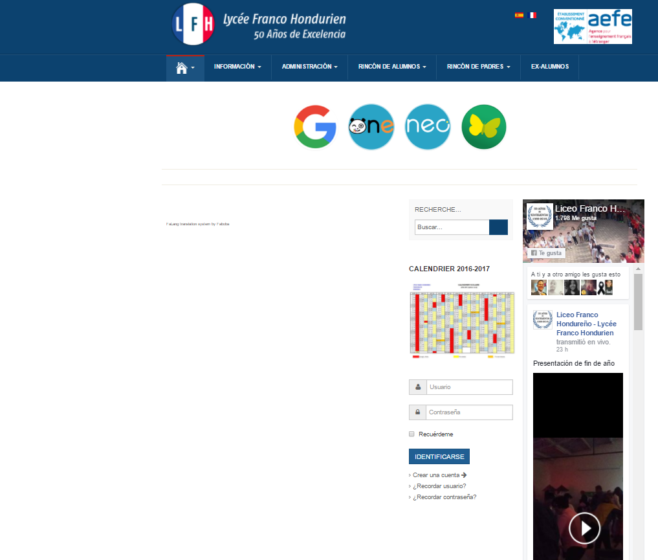This screenshot has height=560, width=658.
Task: Open the Calendrier 2016-2017 calendar thumbnail
Action: [x=462, y=320]
